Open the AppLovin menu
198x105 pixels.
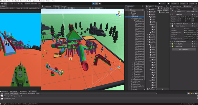tap(35, 1)
